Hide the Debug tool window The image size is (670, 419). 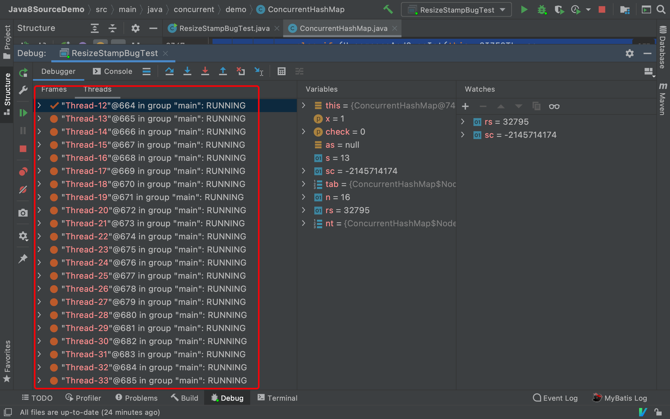click(647, 53)
